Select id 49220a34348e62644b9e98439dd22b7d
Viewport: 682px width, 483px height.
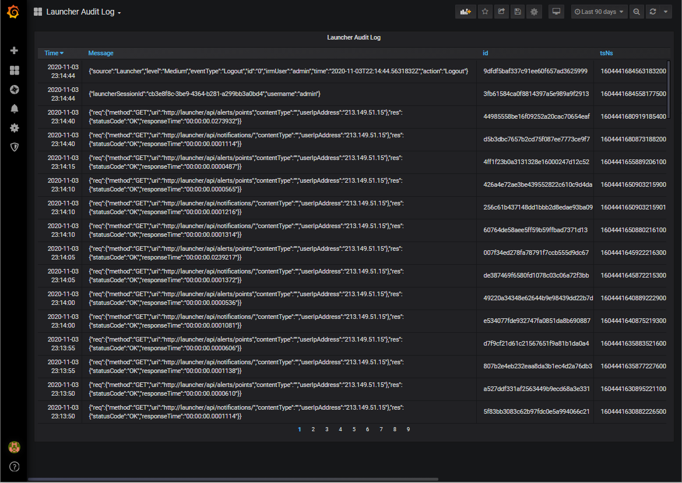click(538, 298)
